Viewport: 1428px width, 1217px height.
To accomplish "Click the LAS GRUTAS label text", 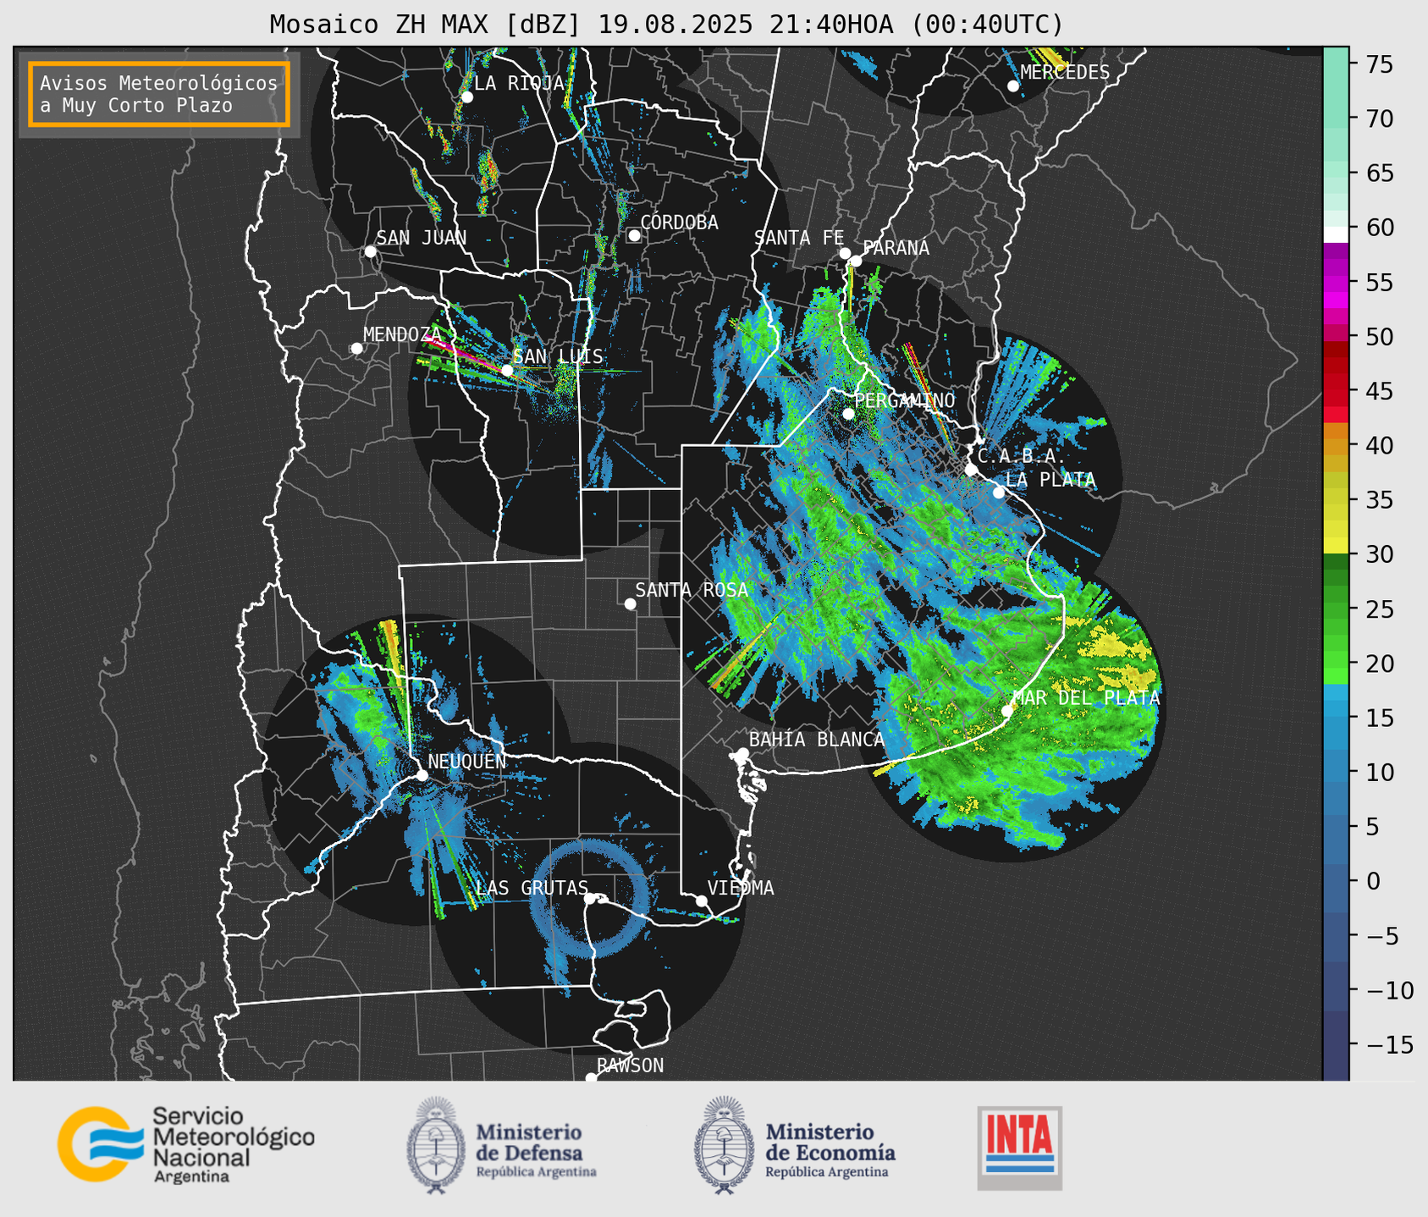I will (532, 888).
